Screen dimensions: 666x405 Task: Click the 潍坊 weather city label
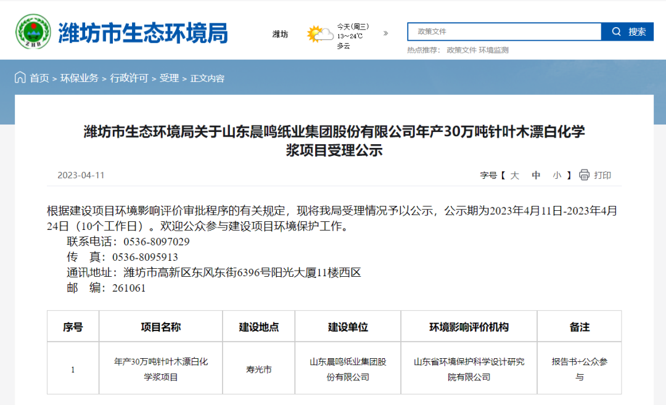[280, 35]
